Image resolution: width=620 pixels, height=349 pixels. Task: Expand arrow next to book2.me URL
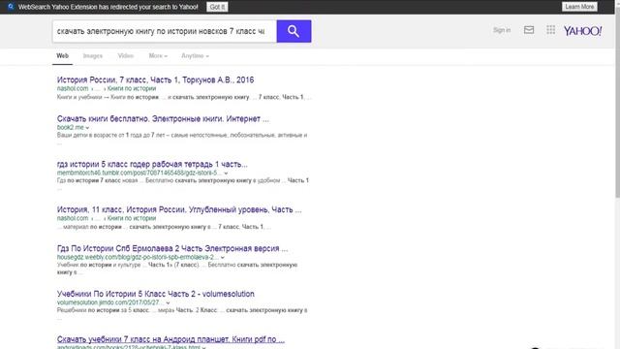(x=87, y=128)
